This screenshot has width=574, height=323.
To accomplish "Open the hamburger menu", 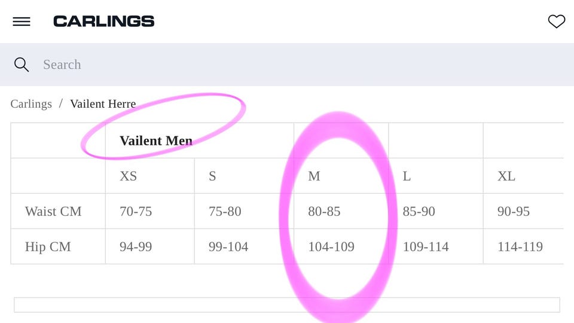I will (22, 22).
